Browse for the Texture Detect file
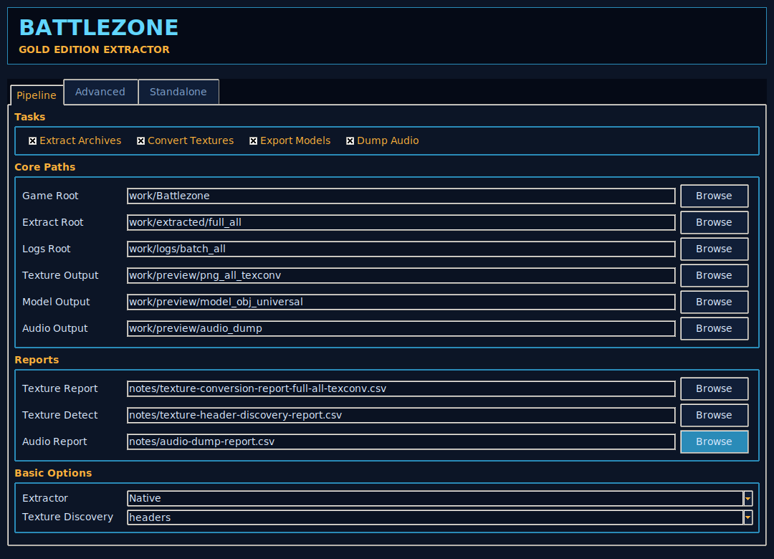Viewport: 774px width, 559px height. [714, 415]
